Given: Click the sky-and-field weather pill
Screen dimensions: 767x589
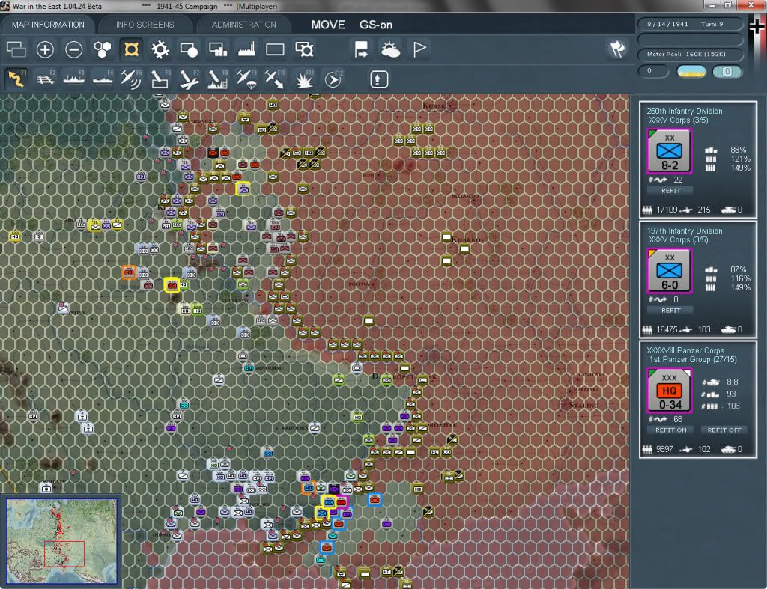Looking at the screenshot, I should tap(691, 71).
